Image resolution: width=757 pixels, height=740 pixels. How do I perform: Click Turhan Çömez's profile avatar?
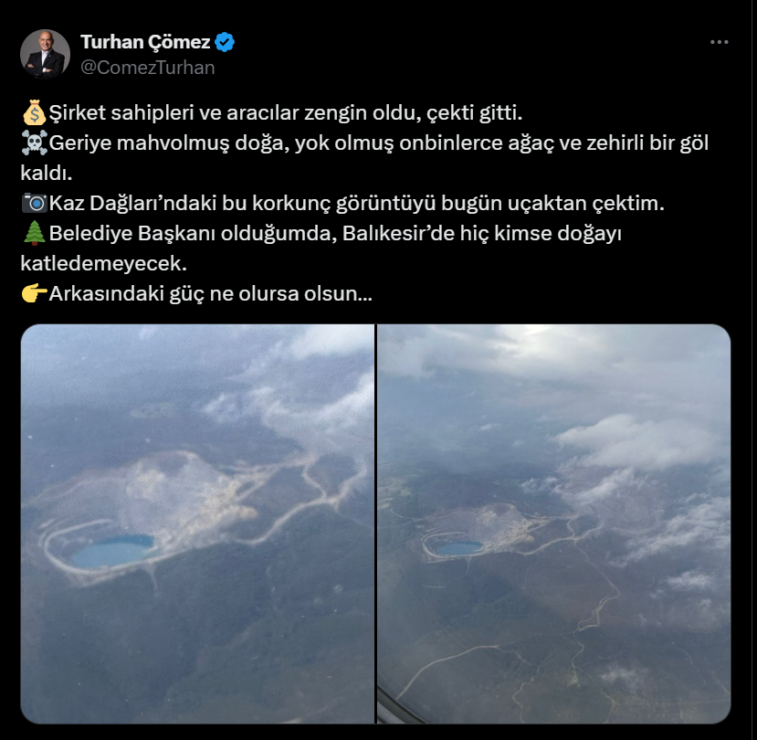click(x=45, y=54)
